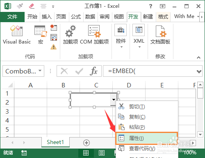
Task: Click the Excel application icon
Action: click(x=8, y=6)
